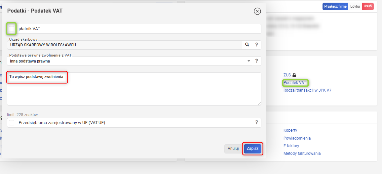The width and height of the screenshot is (382, 174).
Task: Close the Podatek VAT dialog
Action: [257, 11]
